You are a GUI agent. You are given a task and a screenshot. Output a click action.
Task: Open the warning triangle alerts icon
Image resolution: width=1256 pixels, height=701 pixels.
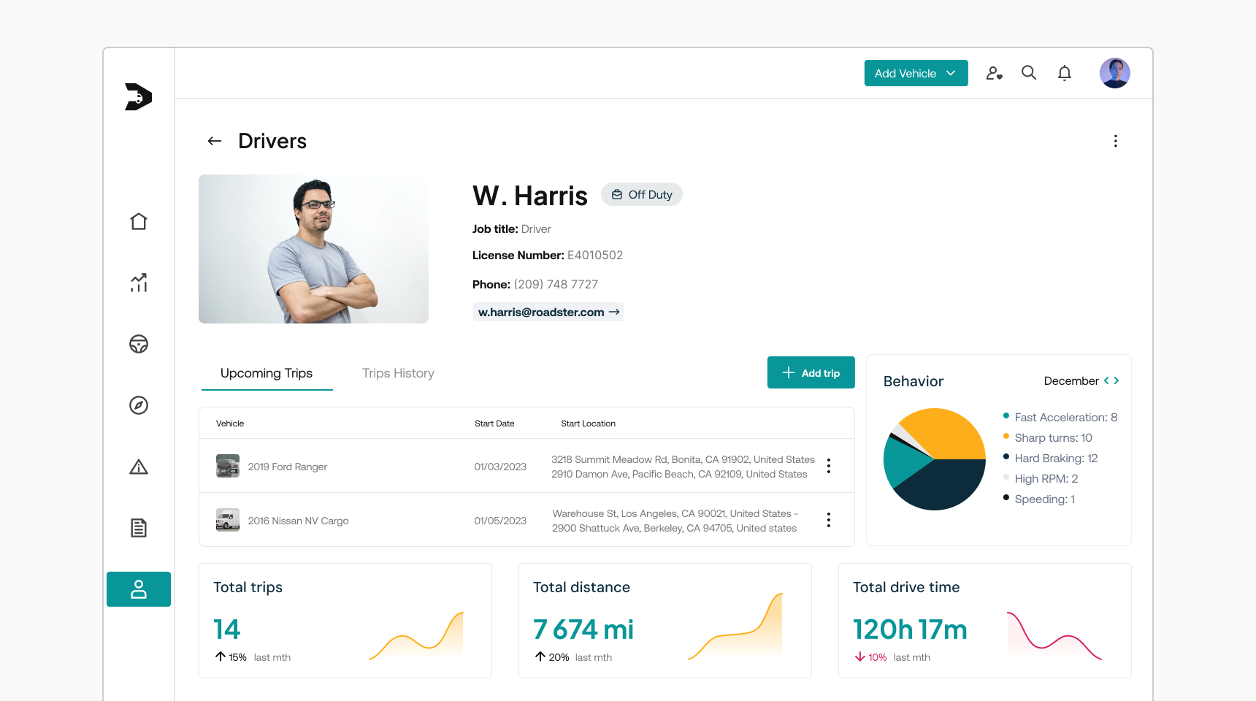coord(139,467)
